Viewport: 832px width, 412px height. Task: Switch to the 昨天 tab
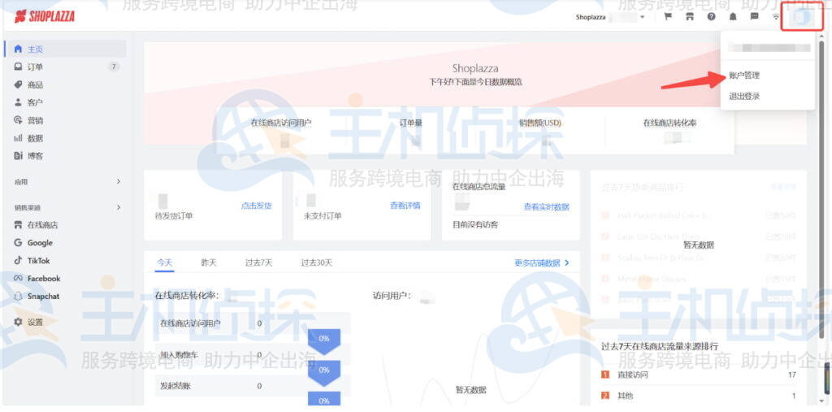pos(209,262)
